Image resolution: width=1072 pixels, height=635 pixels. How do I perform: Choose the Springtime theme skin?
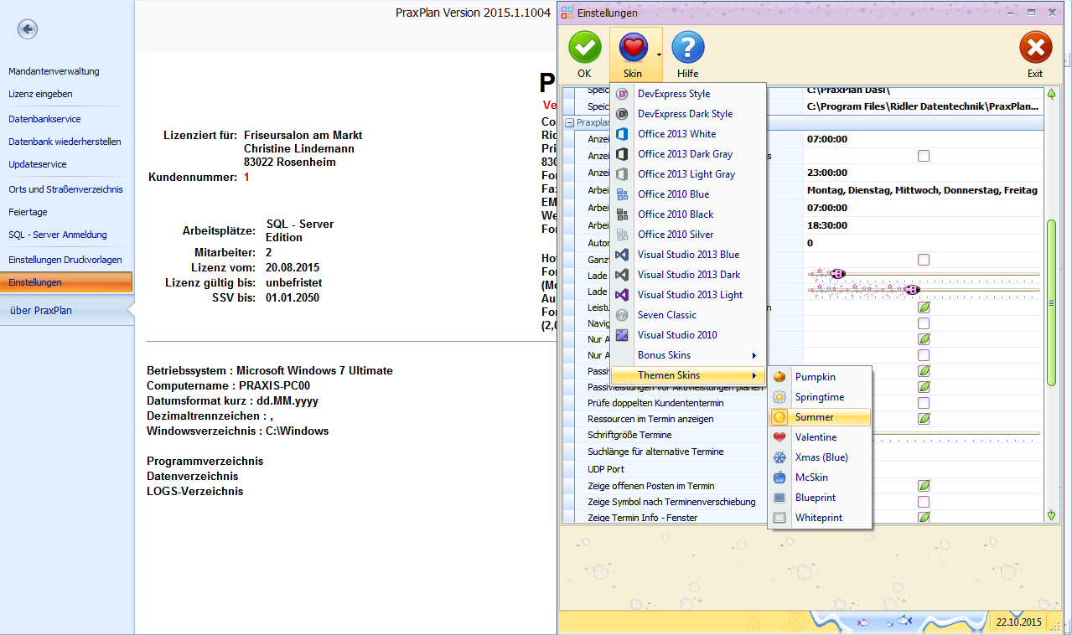(821, 397)
